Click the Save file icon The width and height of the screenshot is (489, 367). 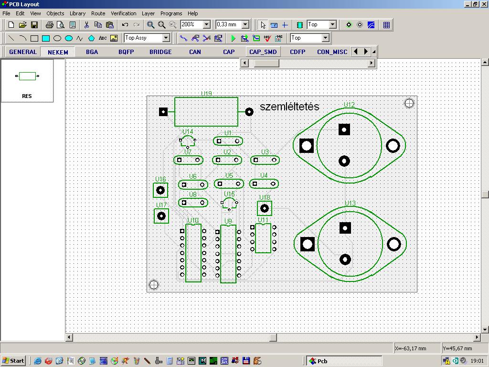point(34,25)
